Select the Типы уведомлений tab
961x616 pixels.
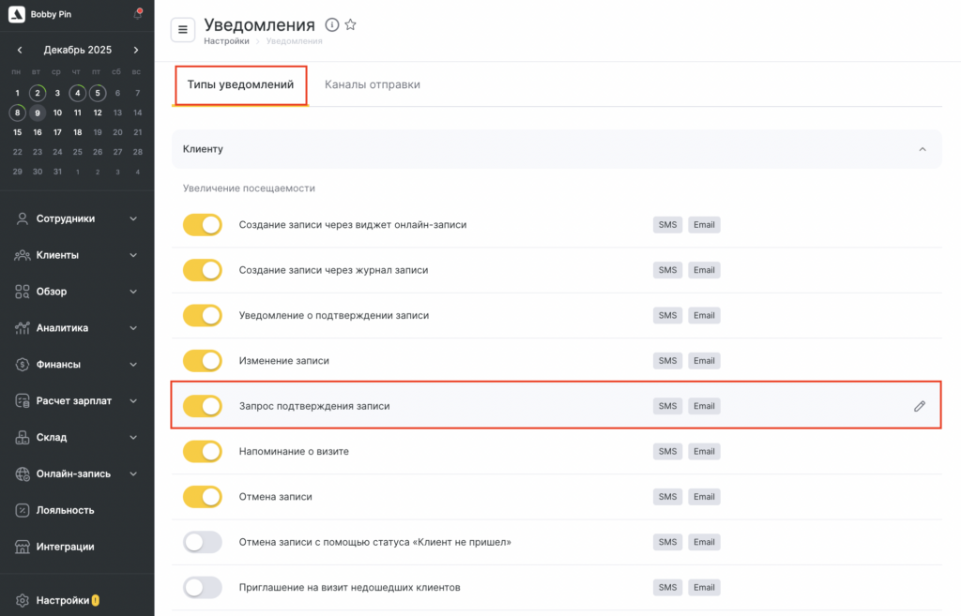coord(241,84)
